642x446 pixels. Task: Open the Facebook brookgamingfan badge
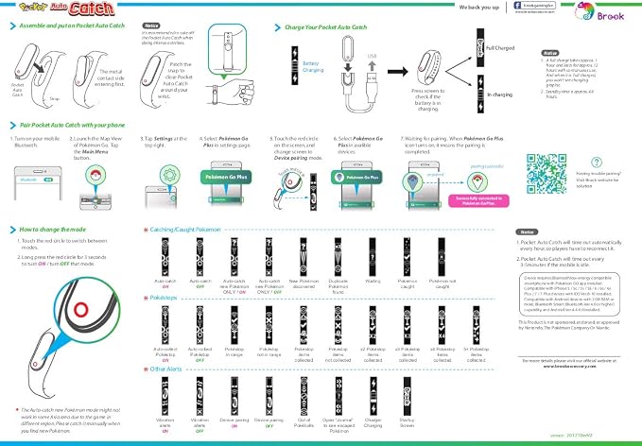pyautogui.click(x=535, y=6)
